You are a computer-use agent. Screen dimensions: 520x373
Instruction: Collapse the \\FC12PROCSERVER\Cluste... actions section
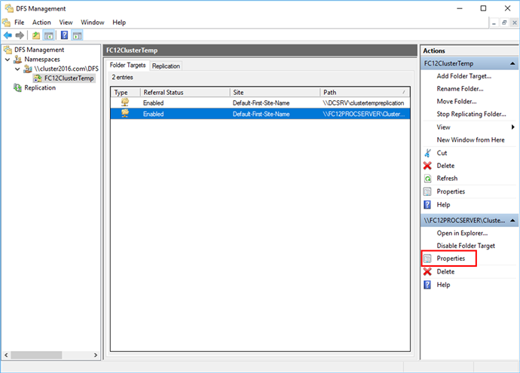point(512,221)
